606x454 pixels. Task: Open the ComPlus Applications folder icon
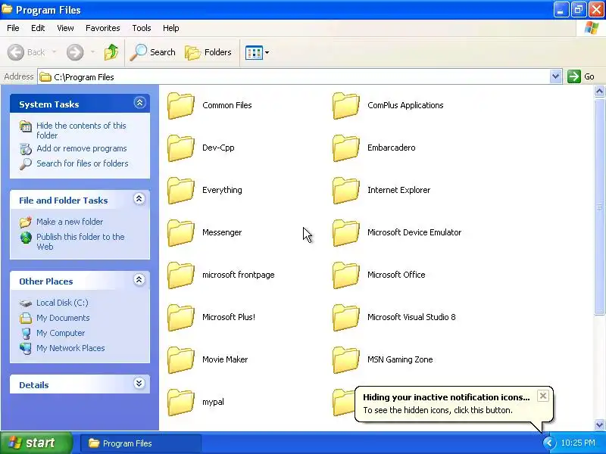[346, 105]
